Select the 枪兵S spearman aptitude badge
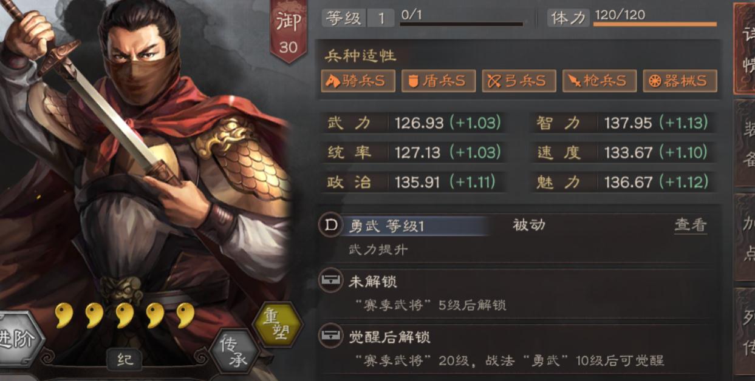This screenshot has width=755, height=381. pyautogui.click(x=600, y=81)
